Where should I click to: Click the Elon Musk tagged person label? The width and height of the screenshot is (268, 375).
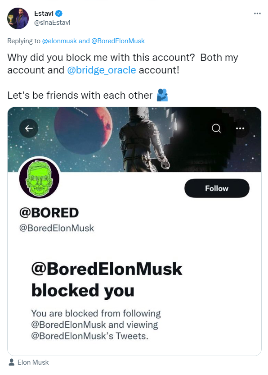(33, 362)
